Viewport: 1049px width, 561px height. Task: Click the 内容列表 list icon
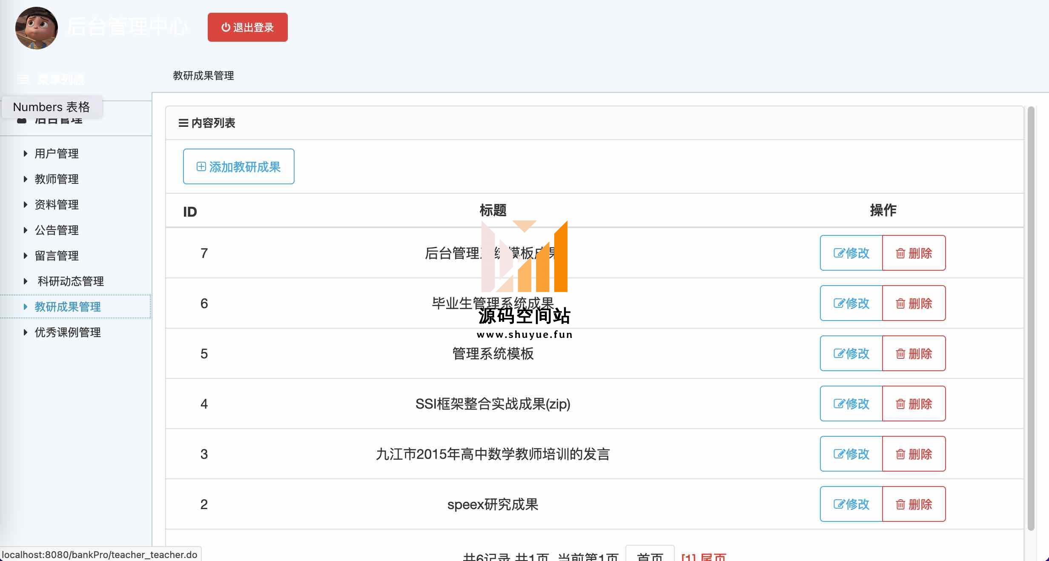183,123
